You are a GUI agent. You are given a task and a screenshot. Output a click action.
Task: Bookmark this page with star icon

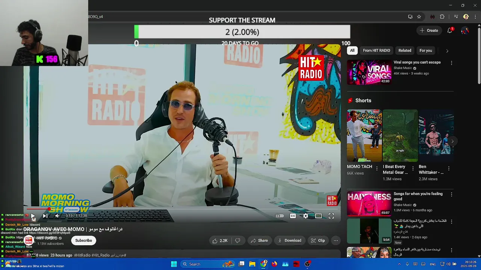[419, 16]
